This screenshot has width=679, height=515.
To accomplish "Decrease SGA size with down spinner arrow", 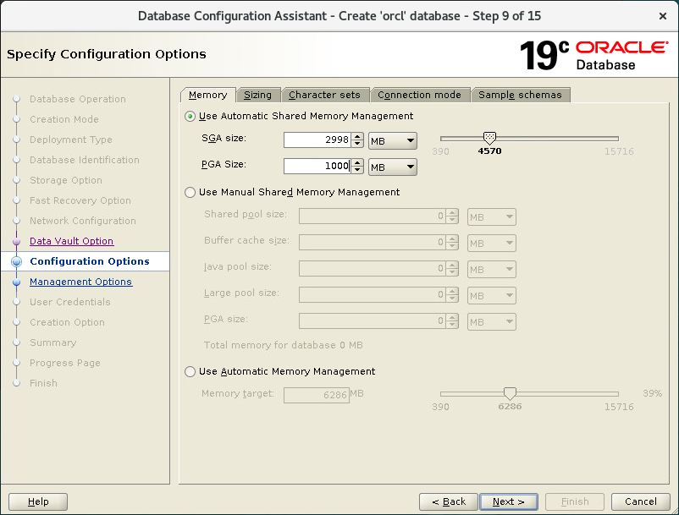I will [x=357, y=144].
